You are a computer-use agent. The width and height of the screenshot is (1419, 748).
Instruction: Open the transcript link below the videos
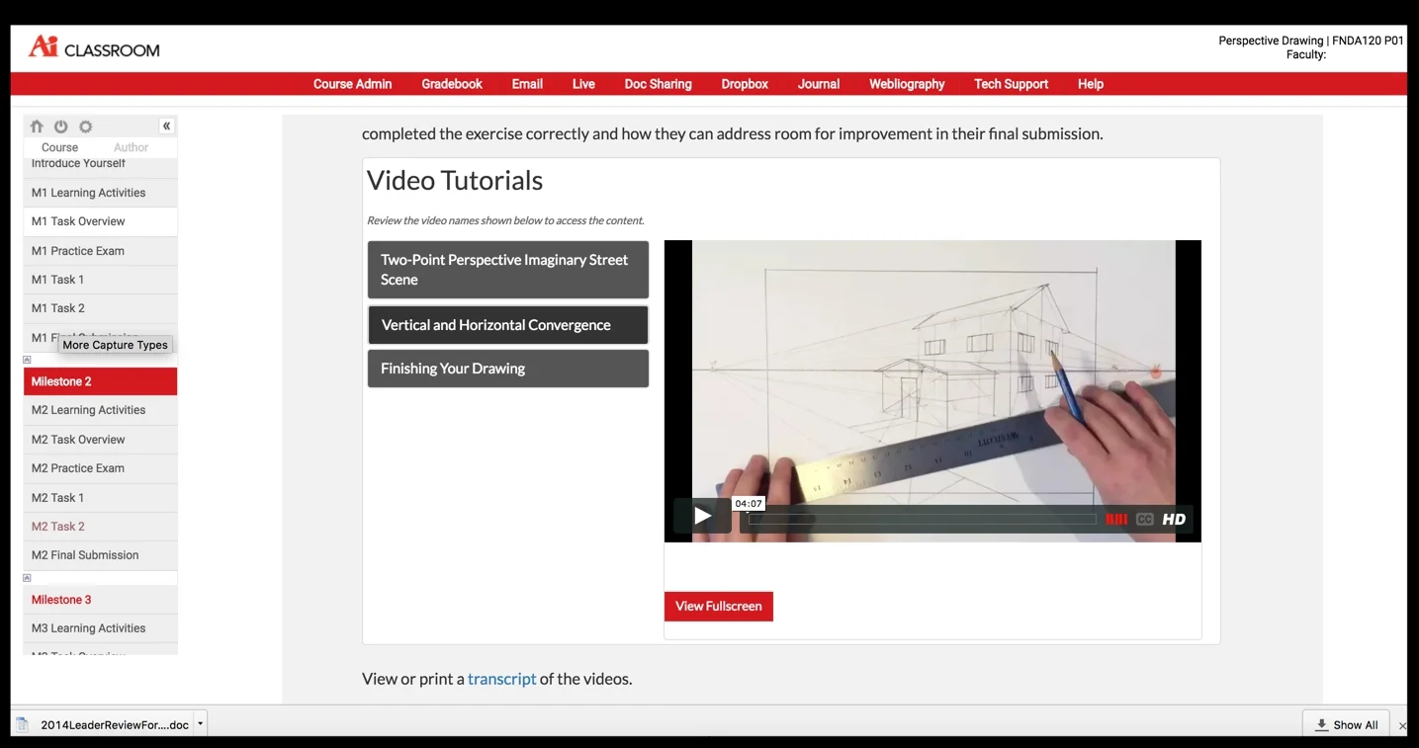coord(501,679)
